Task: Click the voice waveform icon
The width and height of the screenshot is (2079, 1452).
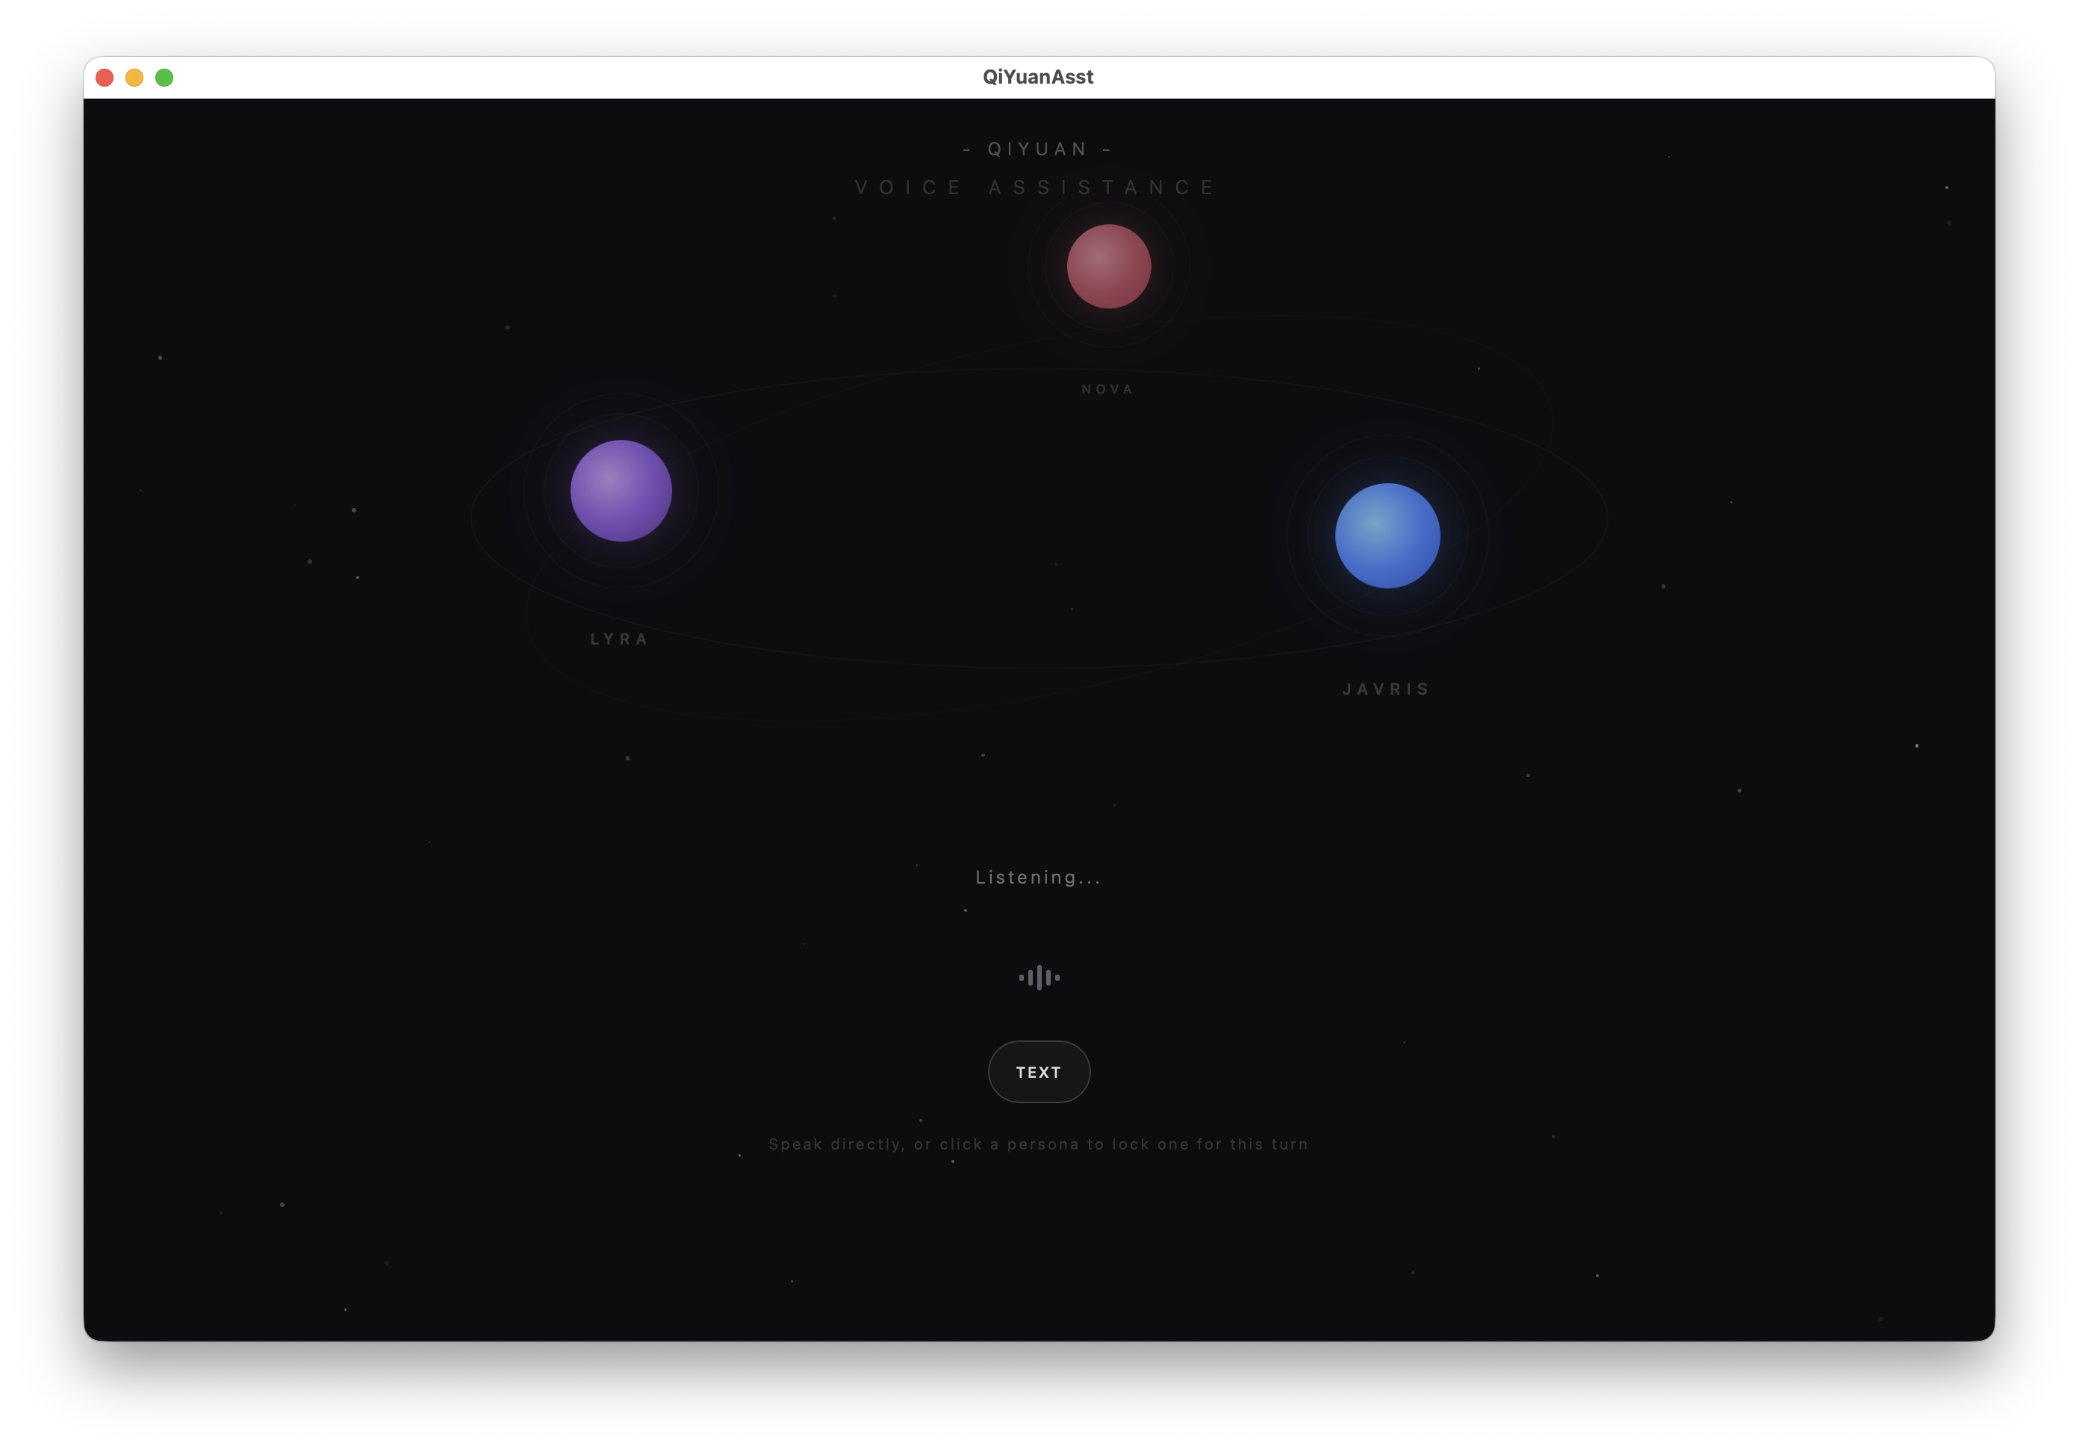Action: click(x=1039, y=978)
